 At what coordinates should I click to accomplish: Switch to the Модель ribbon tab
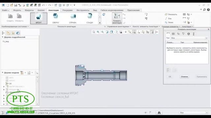pos(17,10)
